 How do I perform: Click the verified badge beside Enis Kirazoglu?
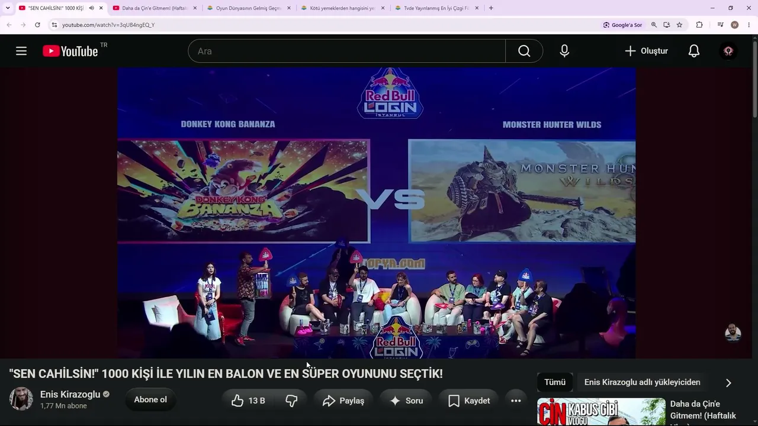coord(107,394)
